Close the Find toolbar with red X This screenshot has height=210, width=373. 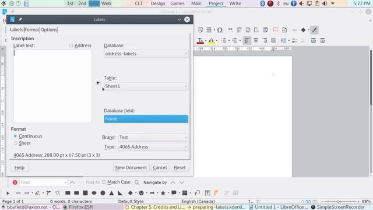point(15,183)
